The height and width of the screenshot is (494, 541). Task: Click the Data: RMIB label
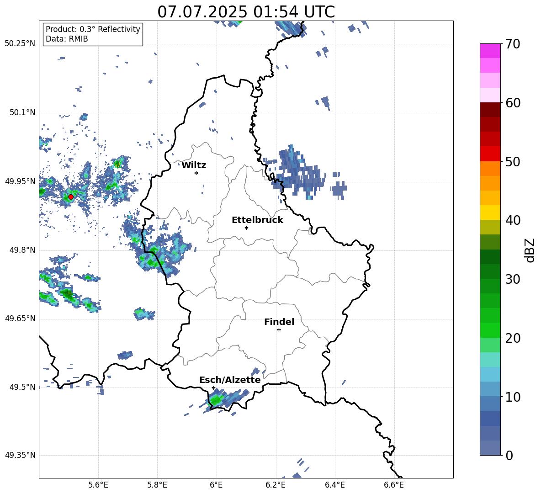click(x=67, y=39)
